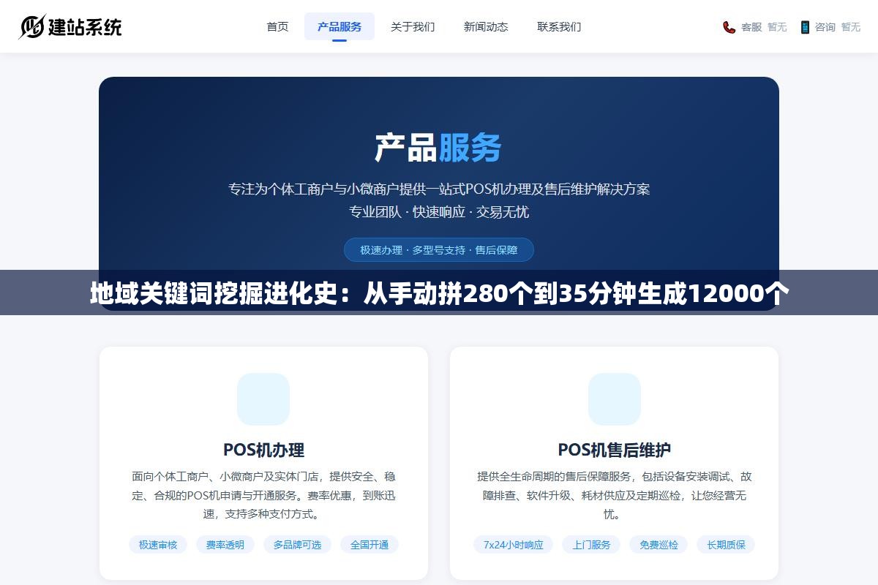Click the 客服 暂无 contact text
The width and height of the screenshot is (878, 585).
[x=764, y=27]
